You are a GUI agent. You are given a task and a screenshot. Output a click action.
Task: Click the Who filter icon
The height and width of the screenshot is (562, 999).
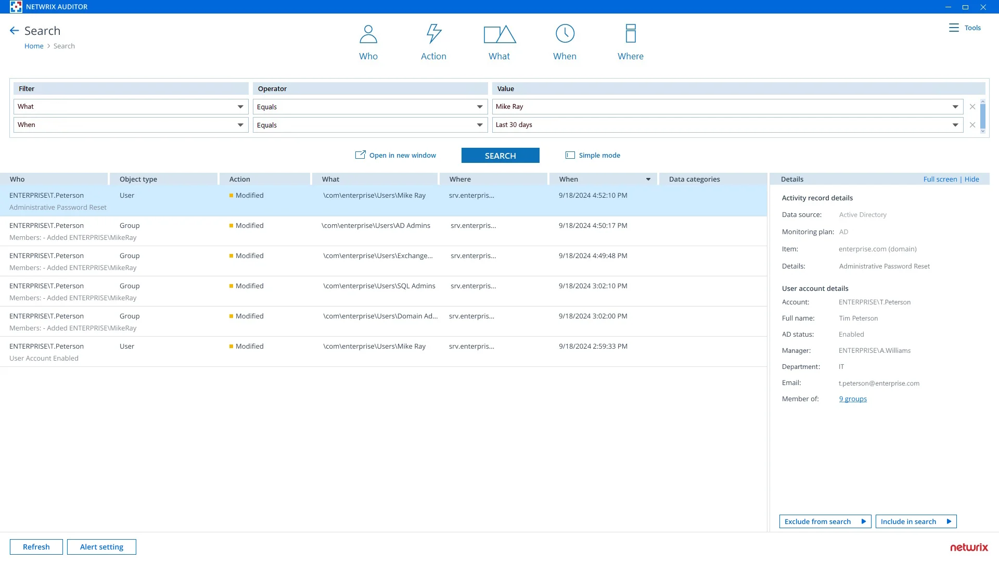368,34
